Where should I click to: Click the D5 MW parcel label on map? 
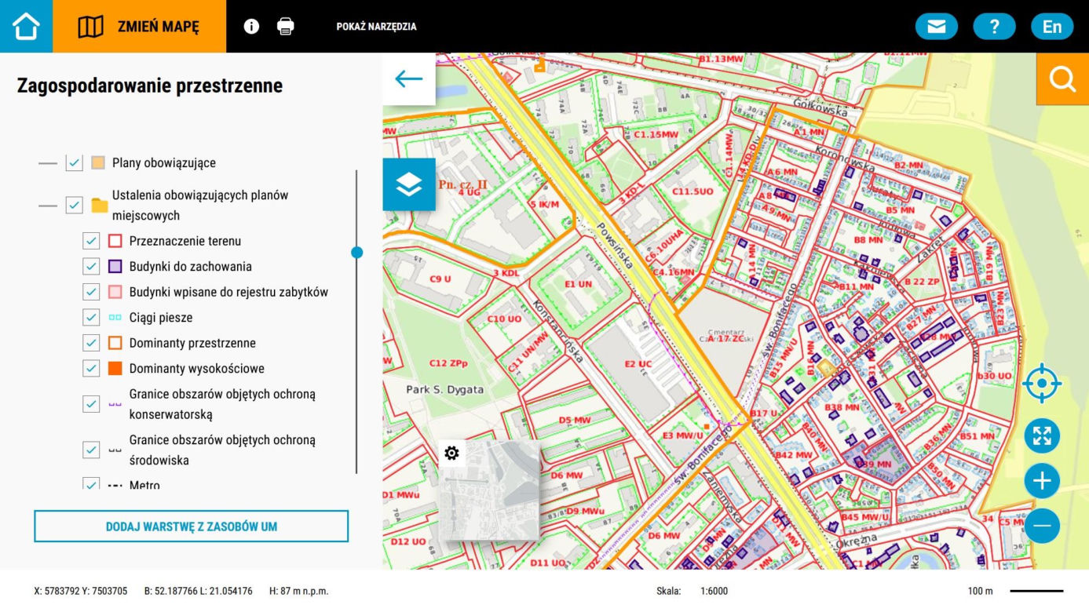coord(575,421)
